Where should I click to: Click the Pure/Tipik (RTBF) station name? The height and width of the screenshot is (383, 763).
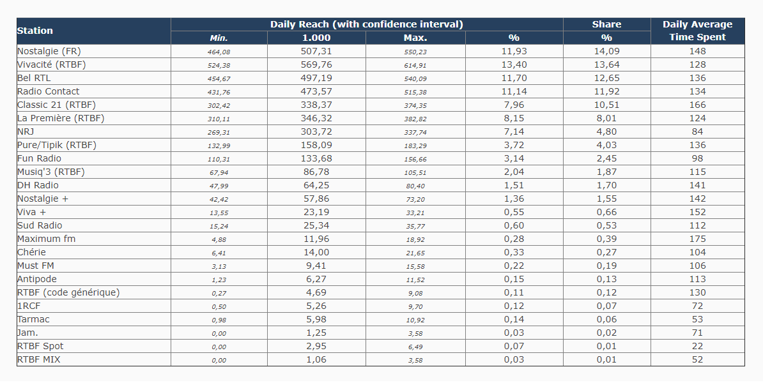(x=57, y=145)
